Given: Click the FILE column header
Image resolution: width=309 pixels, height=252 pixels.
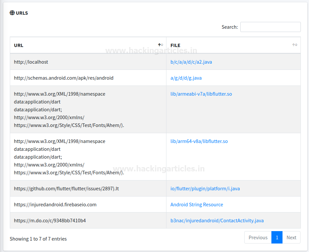Looking at the screenshot, I should 175,45.
